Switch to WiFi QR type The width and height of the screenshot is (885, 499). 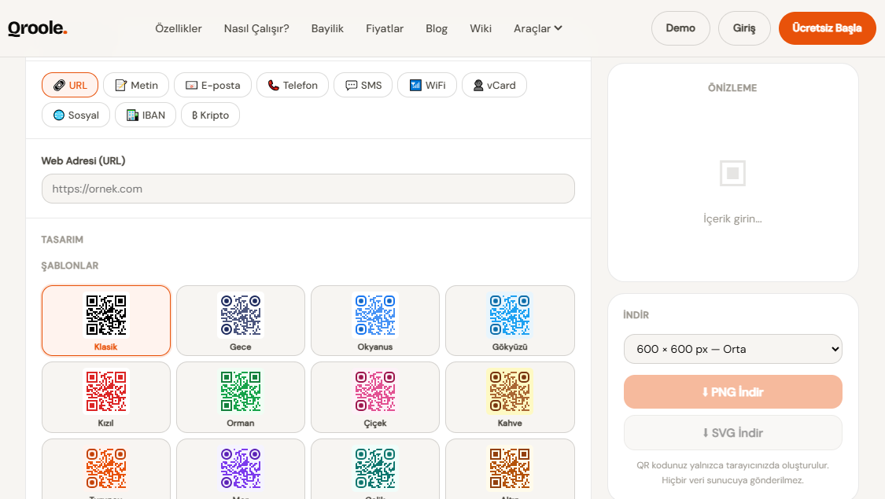click(427, 85)
